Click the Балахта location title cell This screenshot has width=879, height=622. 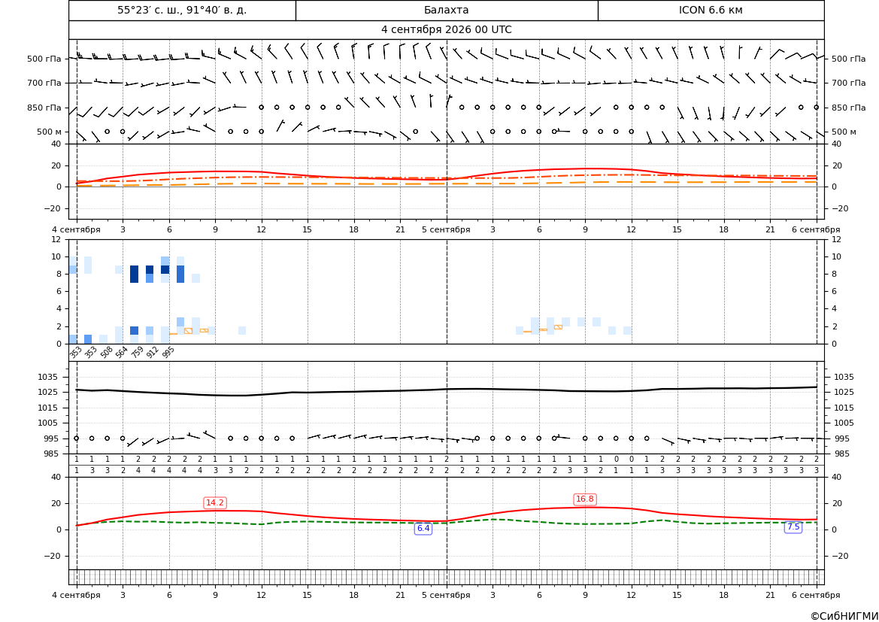pyautogui.click(x=447, y=11)
